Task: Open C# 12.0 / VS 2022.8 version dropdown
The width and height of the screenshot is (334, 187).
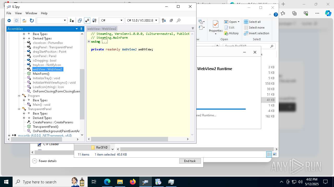Action: [x=142, y=21]
